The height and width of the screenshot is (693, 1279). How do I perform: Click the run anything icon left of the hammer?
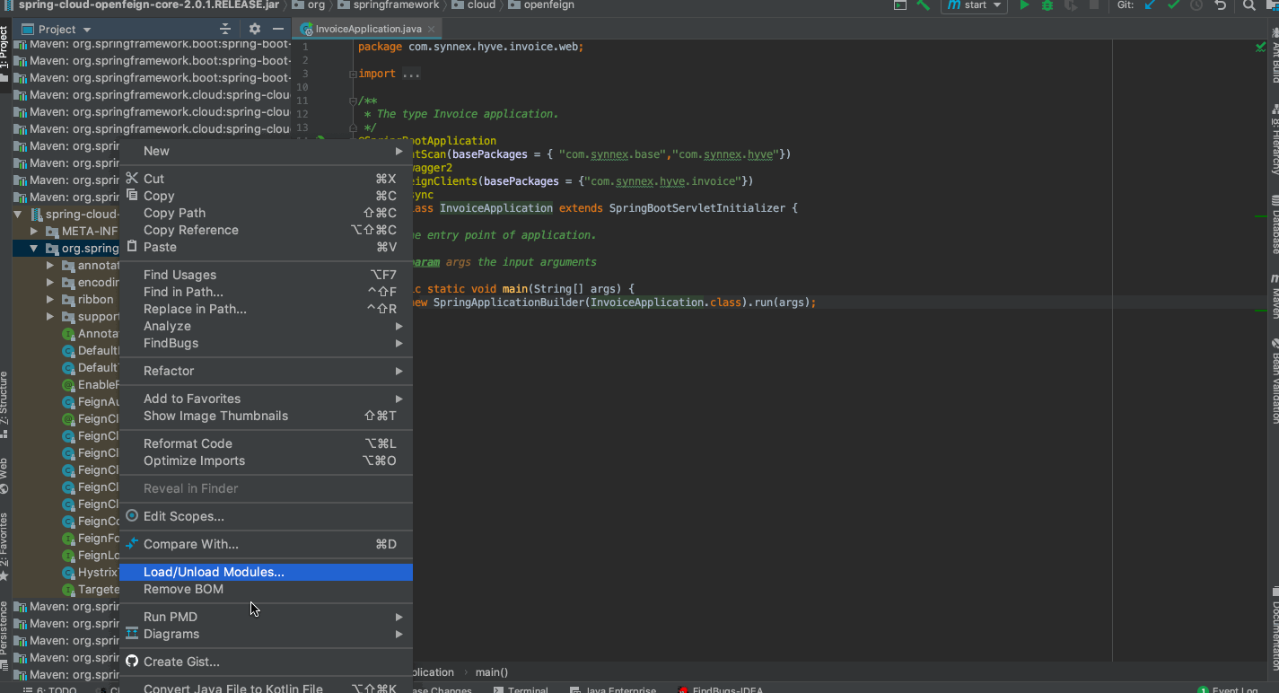[900, 5]
